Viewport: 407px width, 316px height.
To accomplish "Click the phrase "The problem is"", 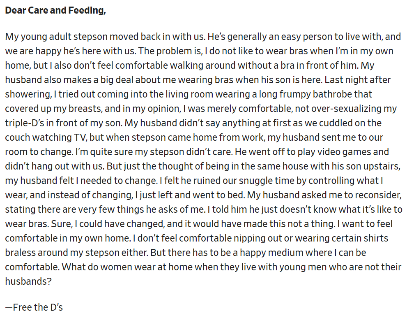I will tap(170, 51).
